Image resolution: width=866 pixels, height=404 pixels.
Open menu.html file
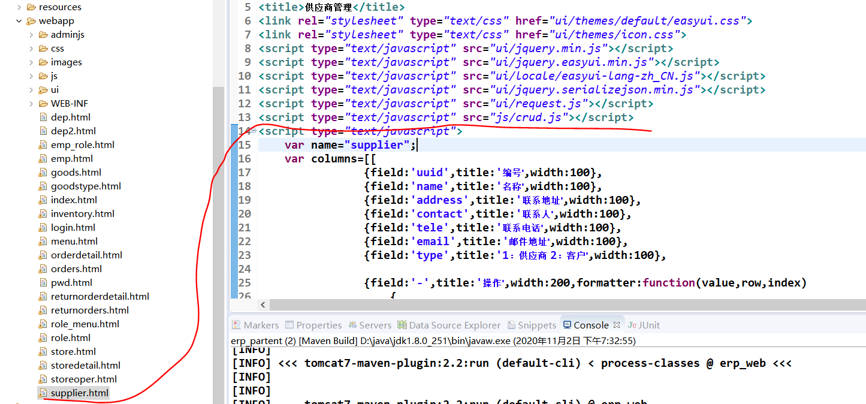[74, 242]
